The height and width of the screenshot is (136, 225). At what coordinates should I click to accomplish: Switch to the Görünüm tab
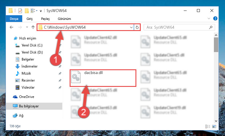click(x=64, y=19)
